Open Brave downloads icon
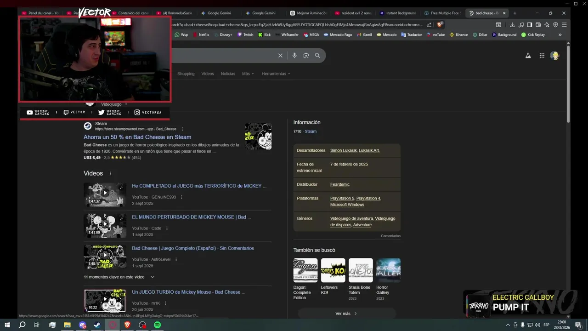This screenshot has width=588, height=331. (512, 24)
